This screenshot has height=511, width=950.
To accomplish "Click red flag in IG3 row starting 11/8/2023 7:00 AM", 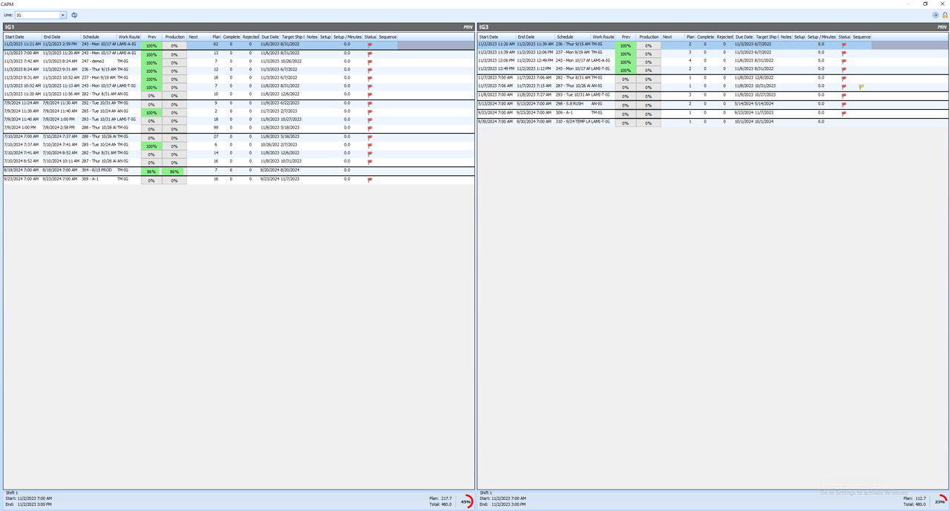I will point(844,96).
